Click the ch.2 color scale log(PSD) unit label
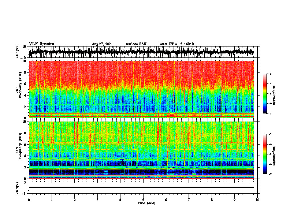Viewport: 290px width, 224px height. coord(275,156)
